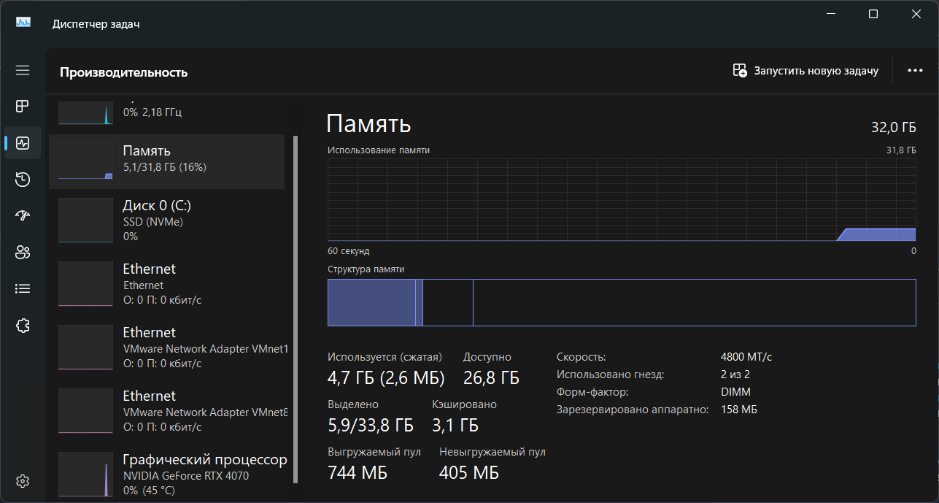Screen dimensions: 939x503
Task: Click the 32,0 ГБ total memory value
Action: (893, 127)
